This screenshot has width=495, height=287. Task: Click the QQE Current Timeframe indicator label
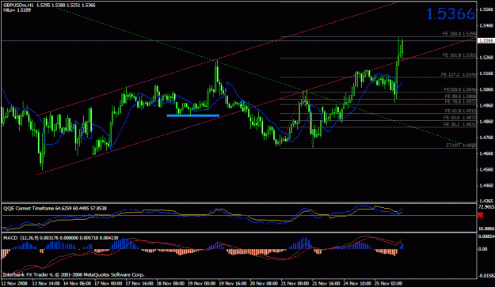tap(55, 208)
